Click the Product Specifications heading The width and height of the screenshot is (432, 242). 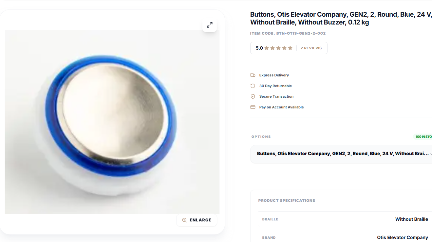[x=287, y=201]
